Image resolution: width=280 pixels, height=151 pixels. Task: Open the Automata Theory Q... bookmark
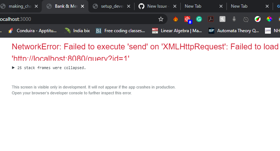click(234, 31)
